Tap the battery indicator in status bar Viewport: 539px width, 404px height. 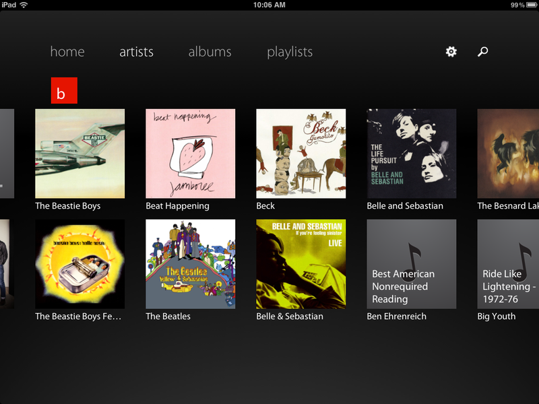(x=532, y=5)
